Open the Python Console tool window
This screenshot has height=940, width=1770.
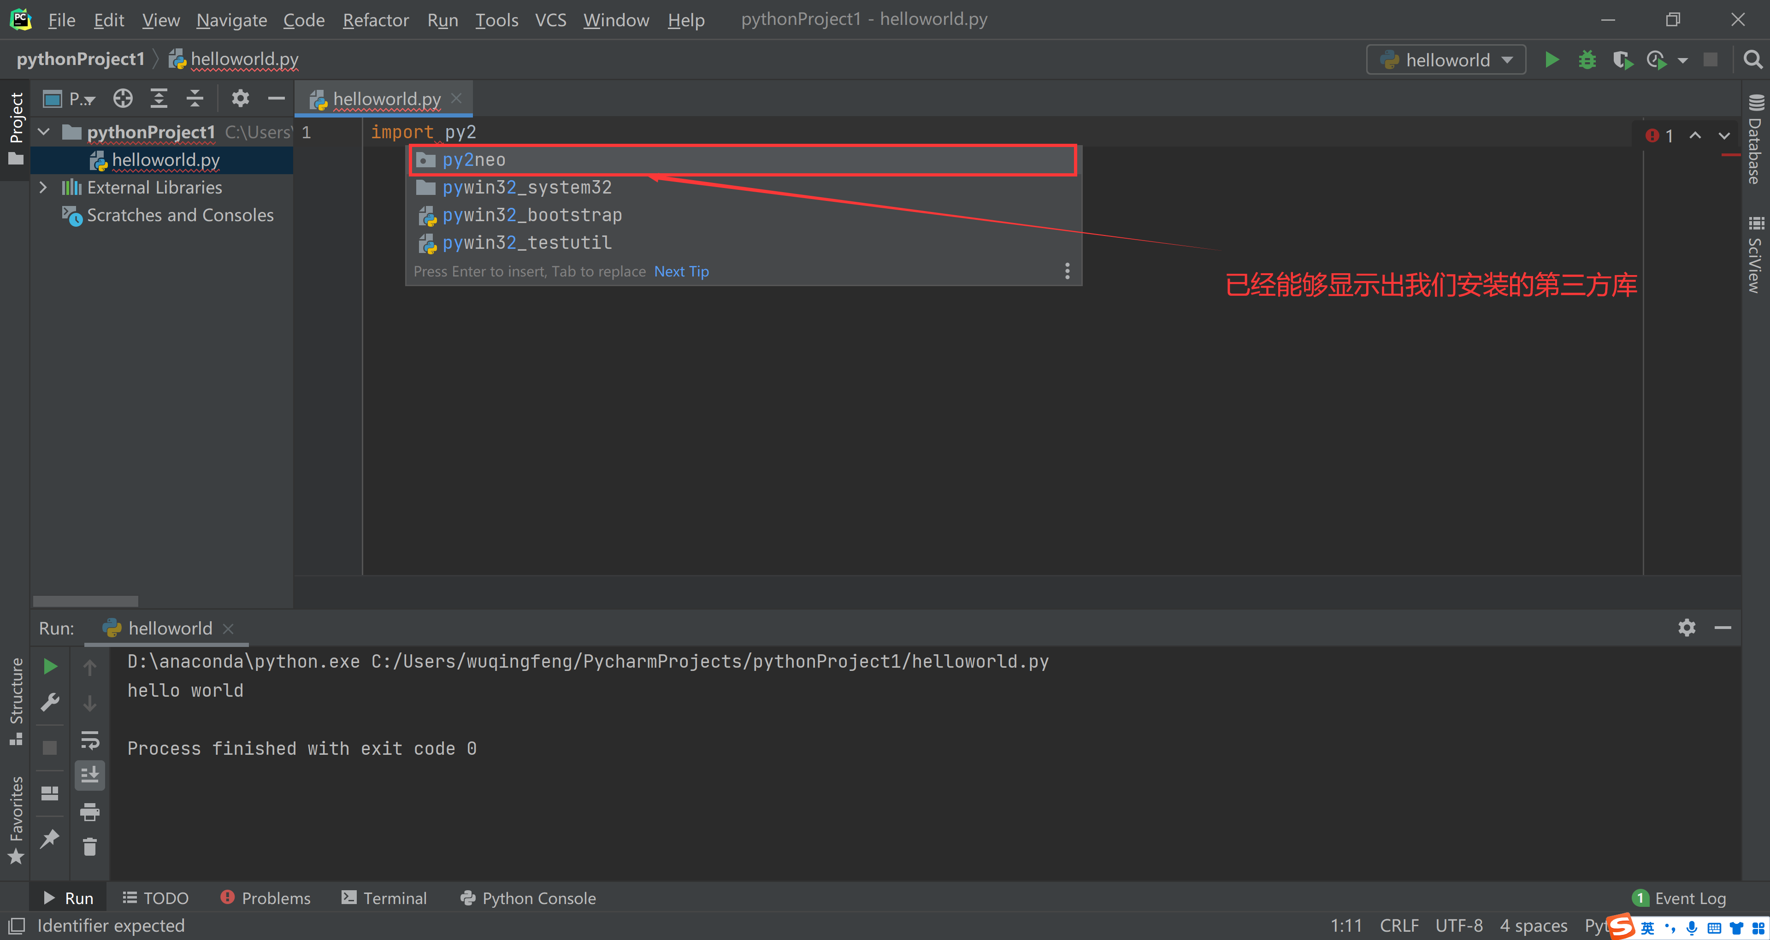(528, 898)
